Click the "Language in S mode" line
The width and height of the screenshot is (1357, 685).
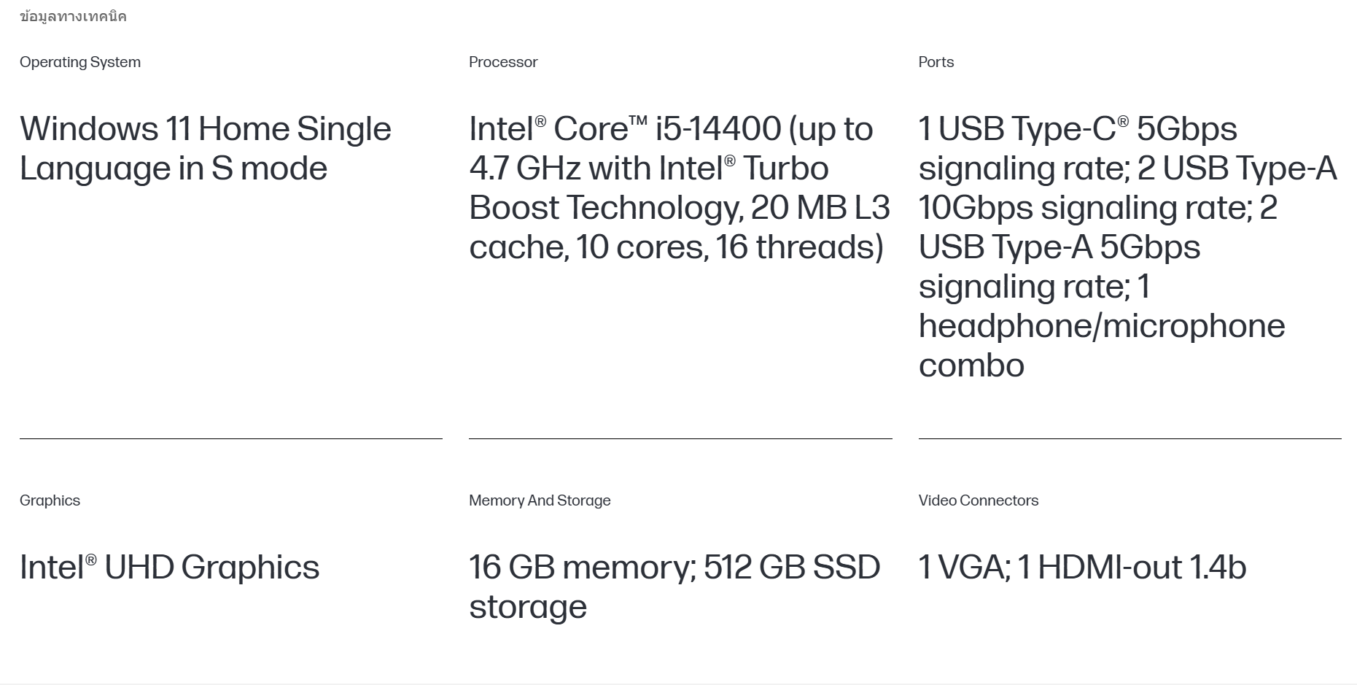[174, 169]
